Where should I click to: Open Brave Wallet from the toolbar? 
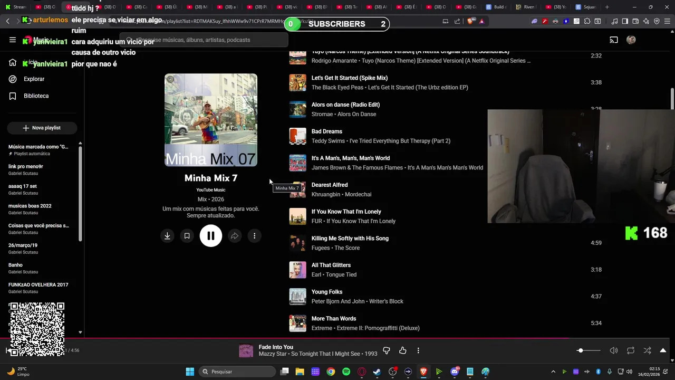pos(635,21)
